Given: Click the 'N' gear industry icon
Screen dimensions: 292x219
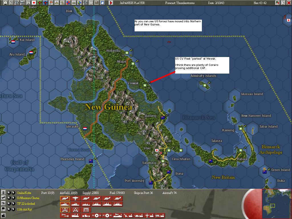Looking at the screenshot, I should 97,216.
